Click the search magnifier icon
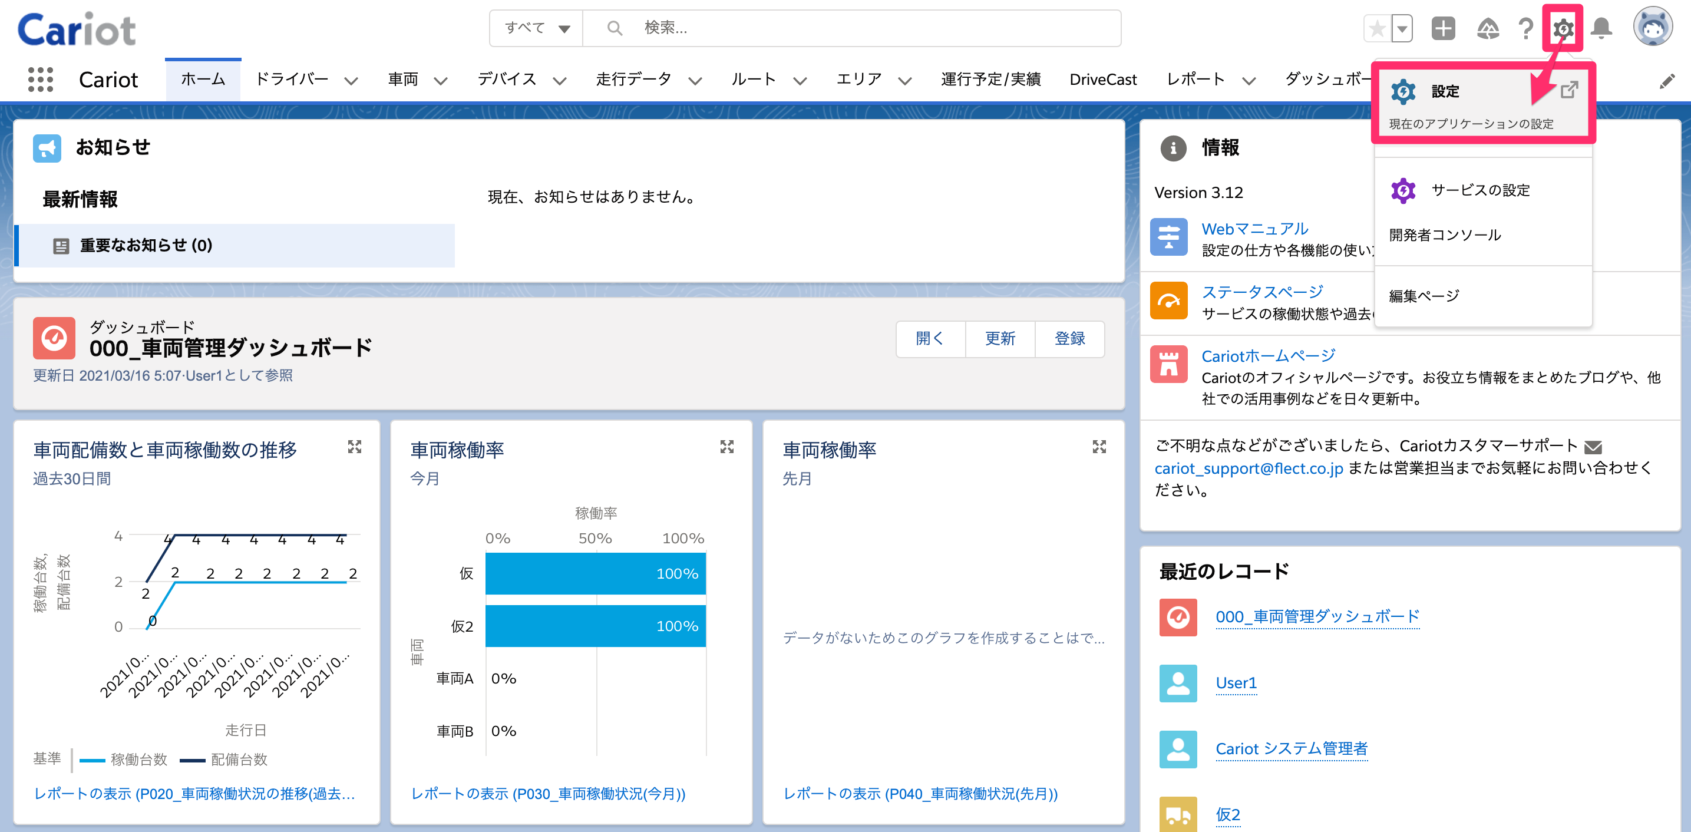 coord(614,28)
